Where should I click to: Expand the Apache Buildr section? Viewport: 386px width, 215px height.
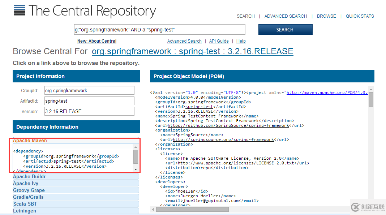click(x=76, y=176)
